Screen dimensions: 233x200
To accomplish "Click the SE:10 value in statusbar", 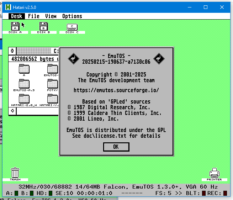I will [x=64, y=193].
